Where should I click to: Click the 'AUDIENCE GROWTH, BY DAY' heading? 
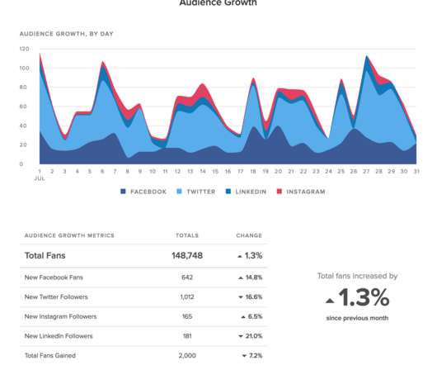(66, 34)
